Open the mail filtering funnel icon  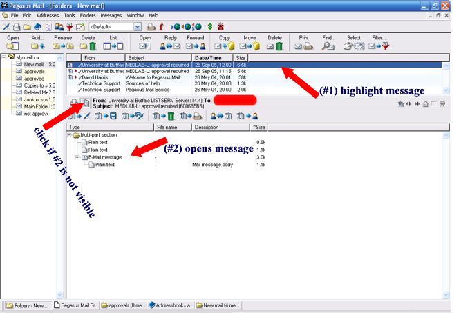70,27
